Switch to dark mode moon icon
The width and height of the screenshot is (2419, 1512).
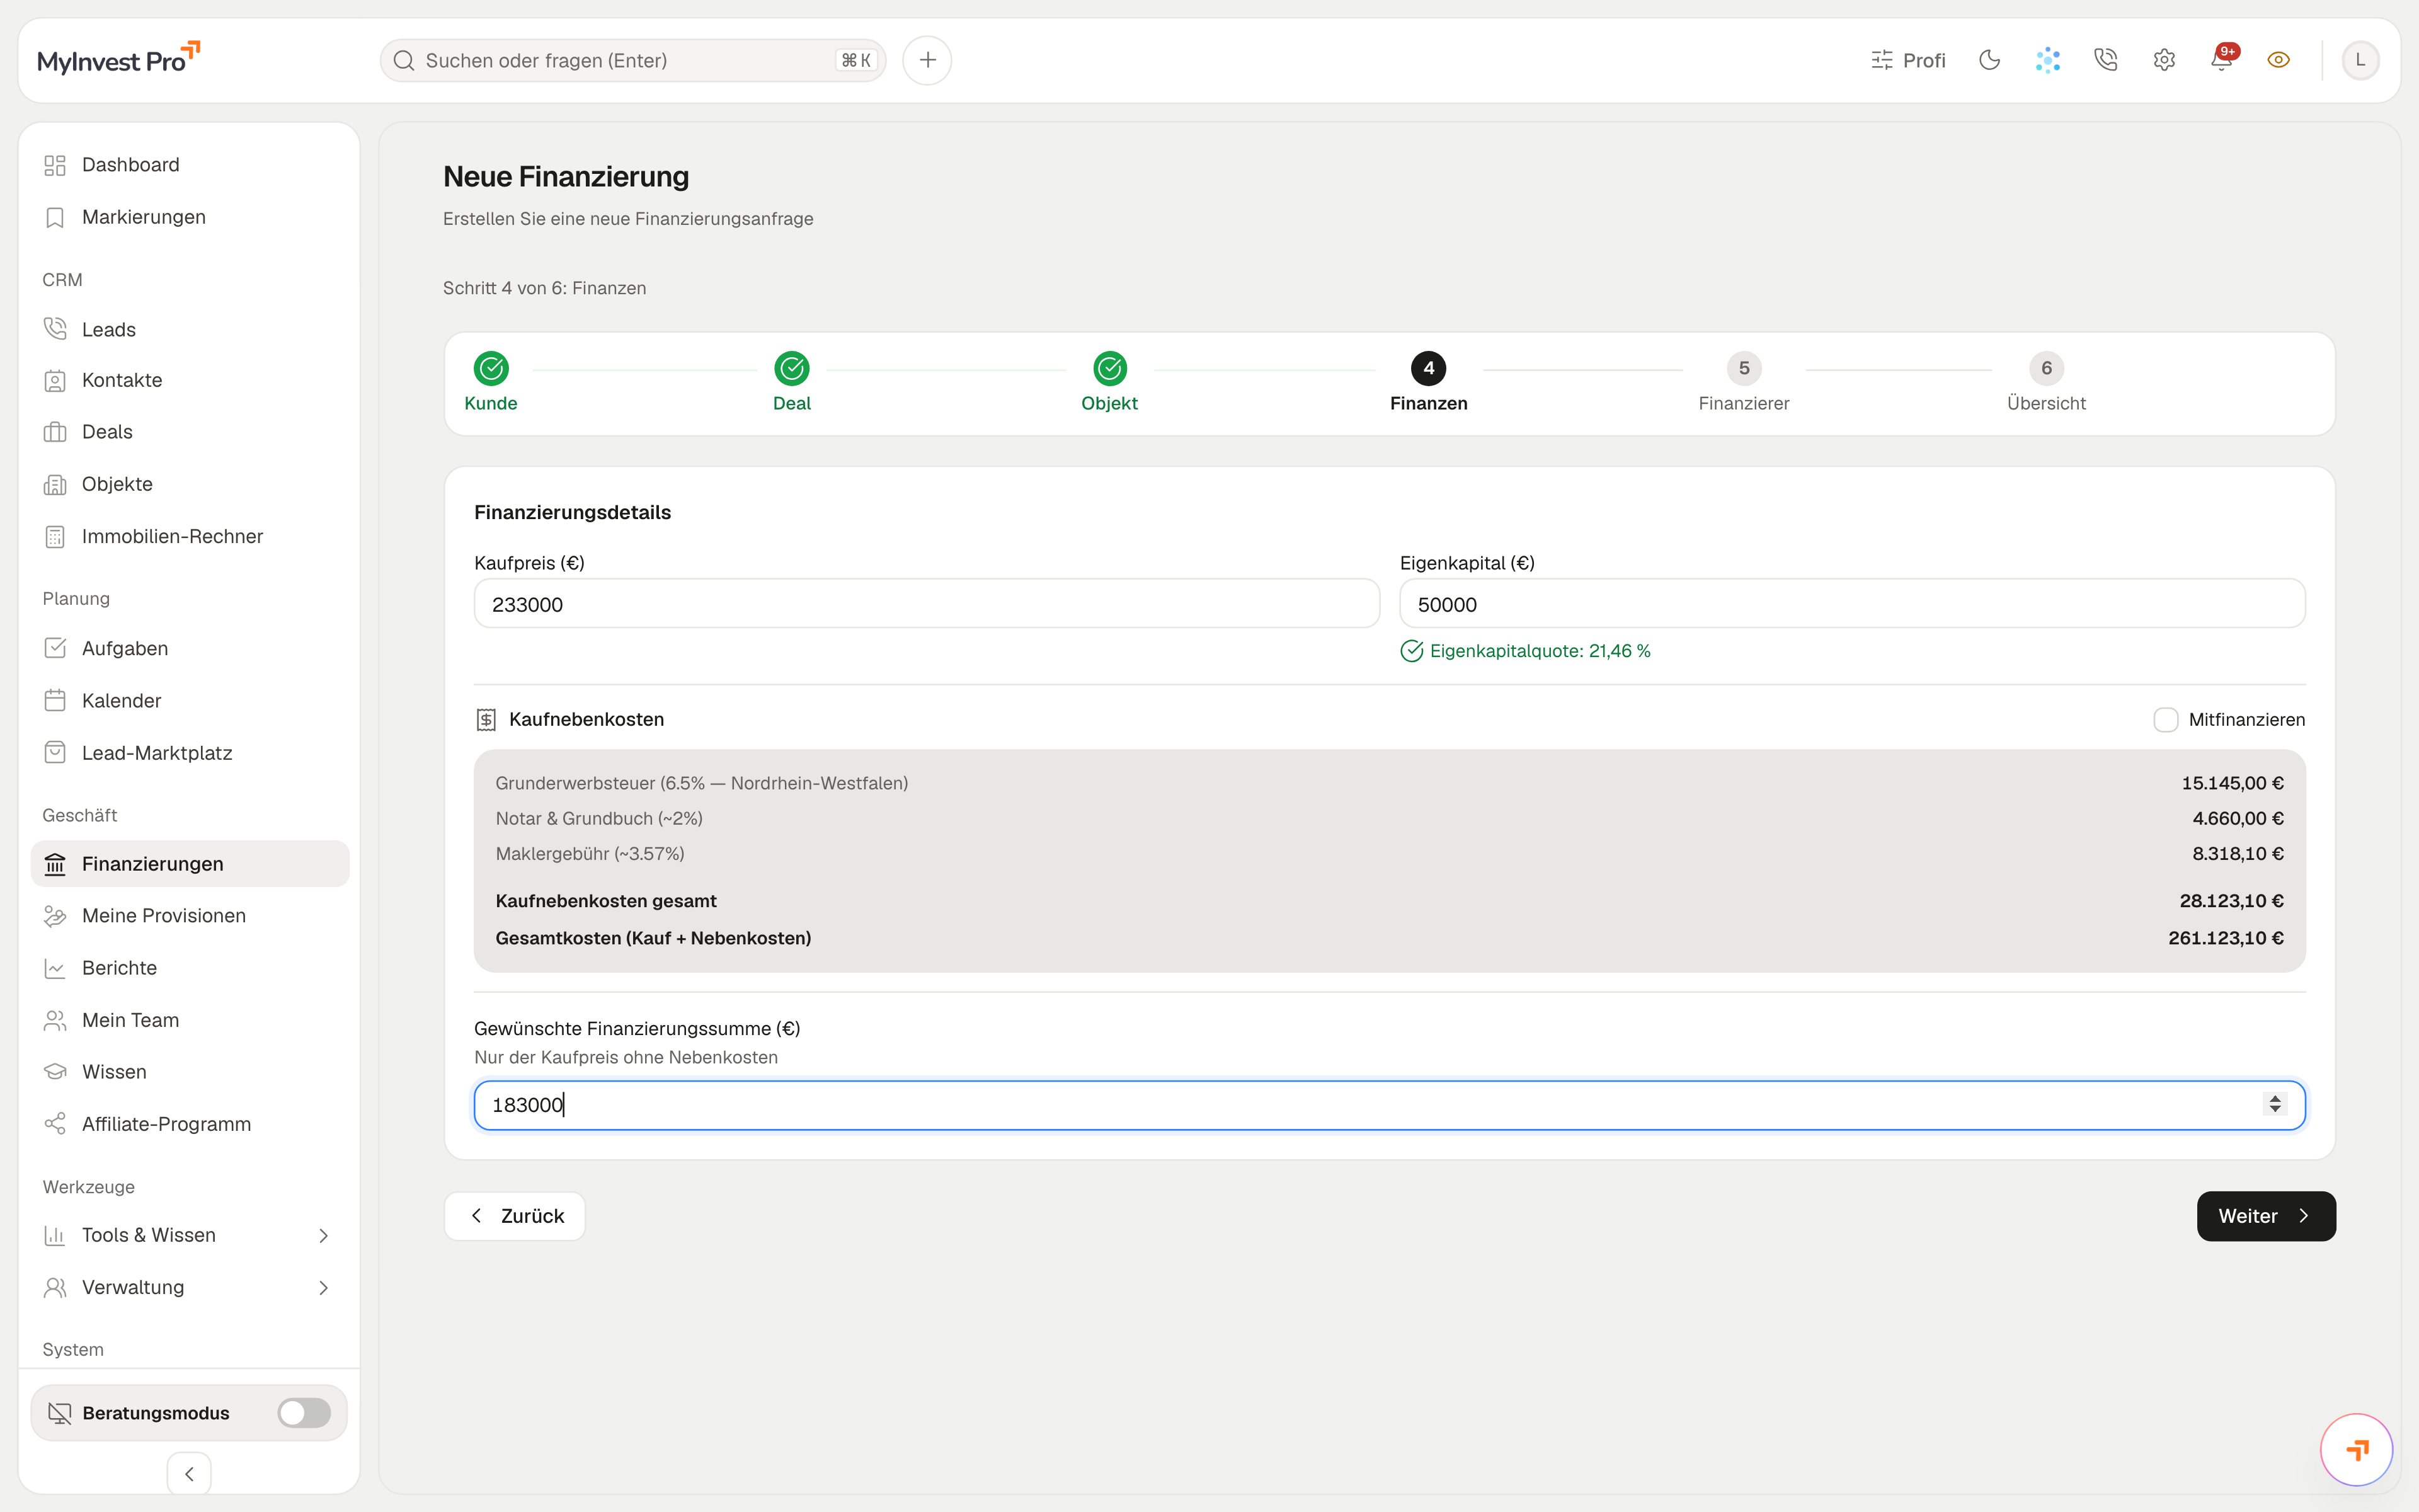(1989, 61)
